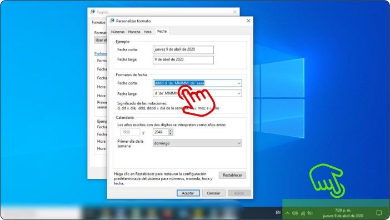Click the network tray icon
This screenshot has height=220, width=390.
coord(303,213)
